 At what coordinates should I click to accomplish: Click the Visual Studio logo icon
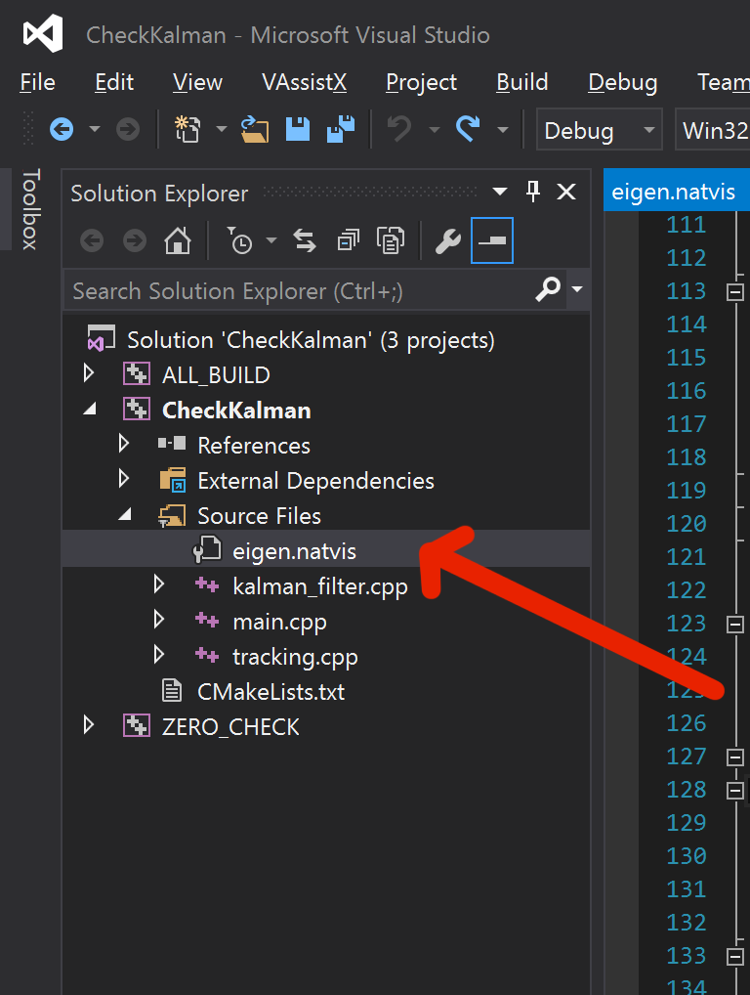(43, 33)
